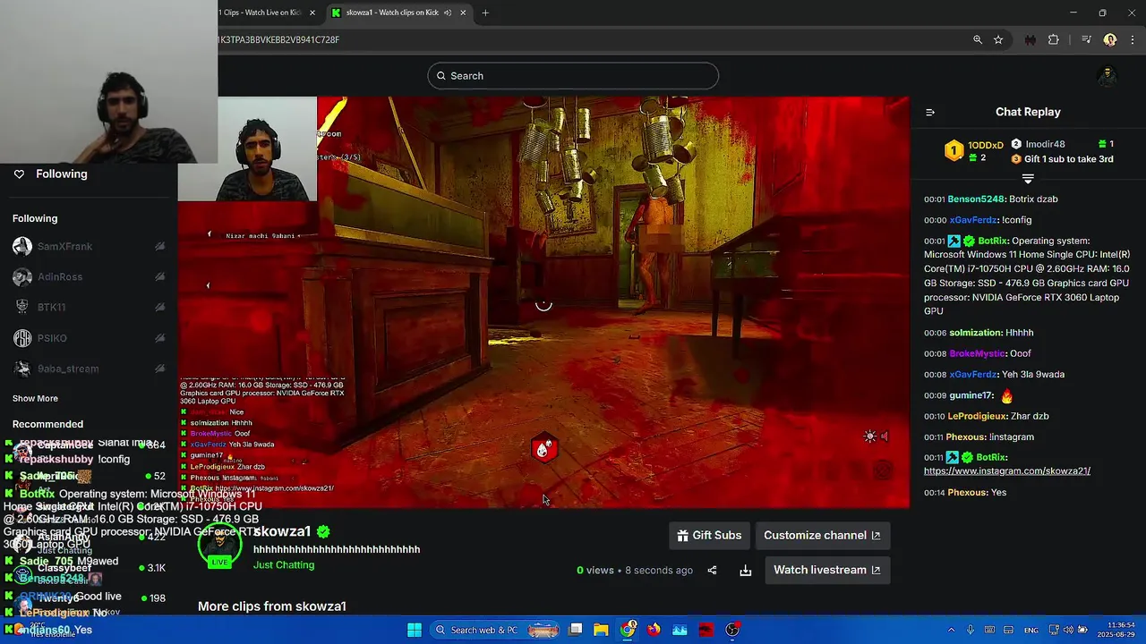1146x644 pixels.
Task: Select the Following heart menu item
Action: tap(50, 174)
